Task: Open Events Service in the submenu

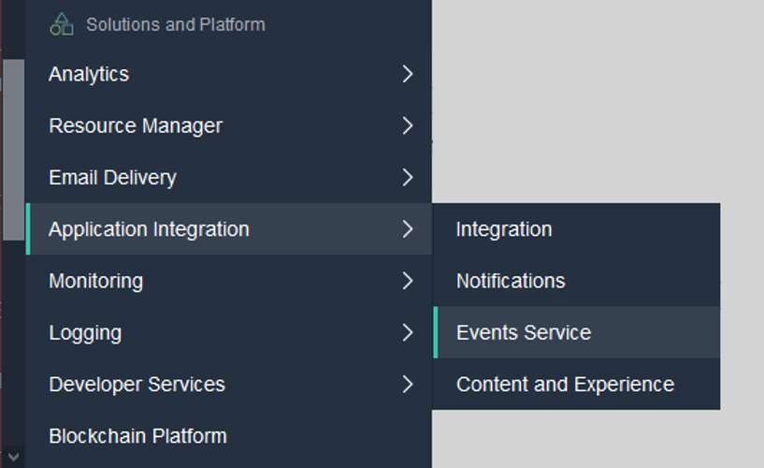Action: [x=524, y=332]
